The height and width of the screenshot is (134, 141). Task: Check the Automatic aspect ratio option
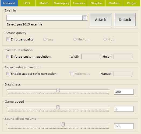click(x=72, y=74)
